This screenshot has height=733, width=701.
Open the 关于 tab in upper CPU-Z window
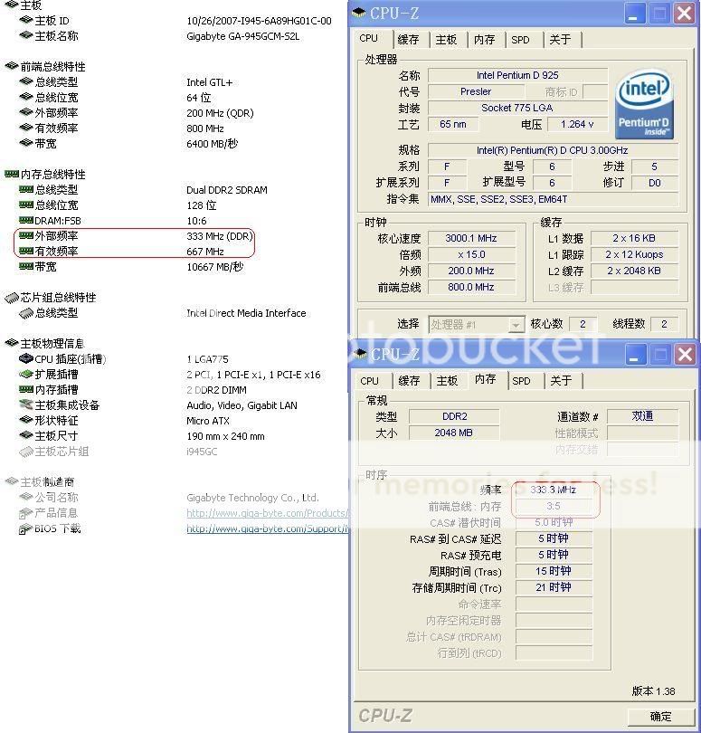click(x=560, y=40)
